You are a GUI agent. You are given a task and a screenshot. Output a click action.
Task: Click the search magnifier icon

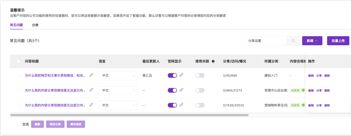[x=293, y=41]
